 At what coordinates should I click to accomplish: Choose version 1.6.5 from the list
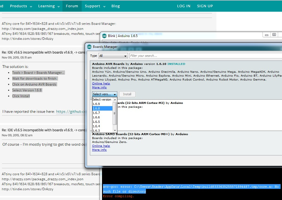102,121
